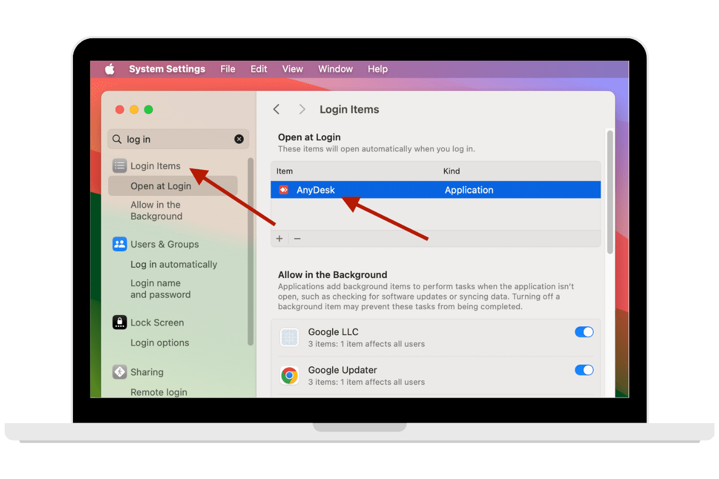Viewport: 719px width, 479px height.
Task: Click the 'Google LLC' label
Action: click(333, 332)
